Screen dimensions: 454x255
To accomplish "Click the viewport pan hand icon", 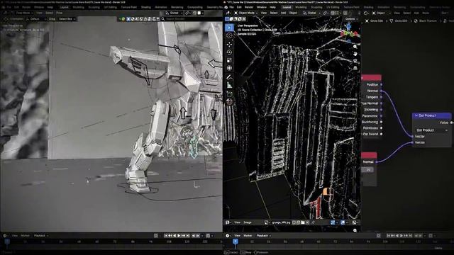I will pyautogui.click(x=355, y=54).
